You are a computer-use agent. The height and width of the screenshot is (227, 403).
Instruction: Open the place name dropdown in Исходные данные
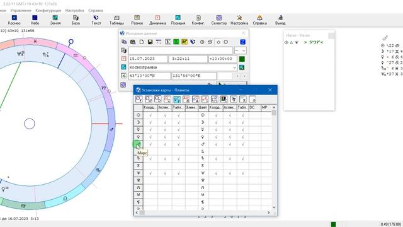click(234, 67)
